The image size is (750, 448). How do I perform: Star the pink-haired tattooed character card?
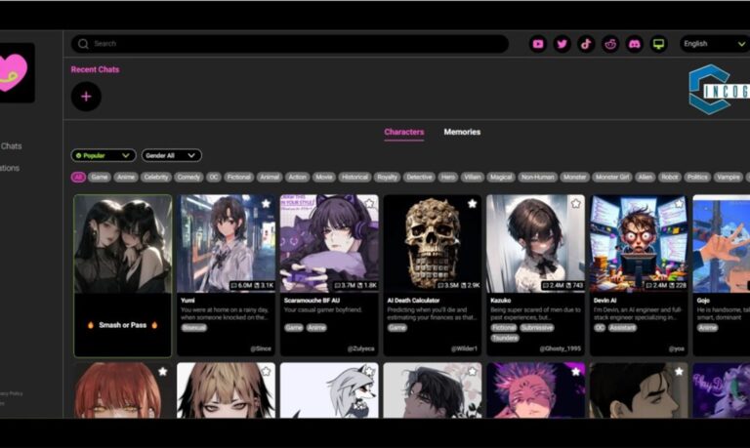pyautogui.click(x=575, y=372)
